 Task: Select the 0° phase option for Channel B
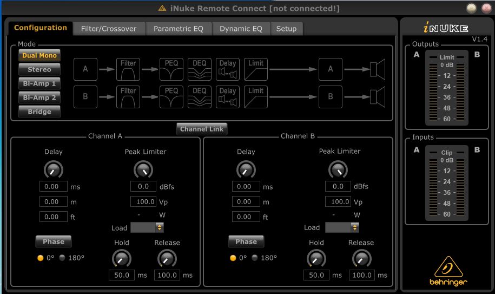(233, 258)
